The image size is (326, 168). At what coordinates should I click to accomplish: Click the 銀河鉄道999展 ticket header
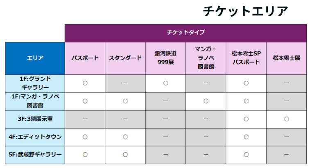165,58
